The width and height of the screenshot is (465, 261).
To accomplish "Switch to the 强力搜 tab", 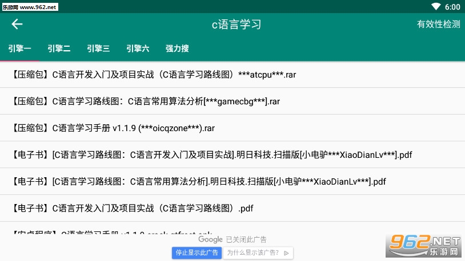I will tap(177, 48).
